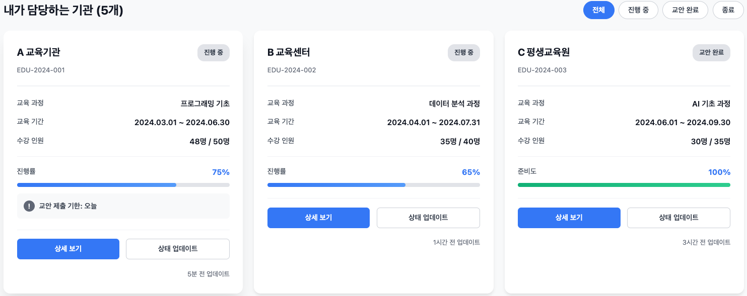Choose the 종료 filter tab
The height and width of the screenshot is (296, 747).
728,10
